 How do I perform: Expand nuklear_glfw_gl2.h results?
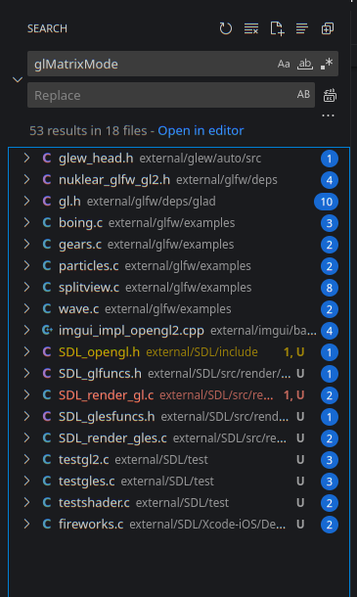[x=26, y=179]
